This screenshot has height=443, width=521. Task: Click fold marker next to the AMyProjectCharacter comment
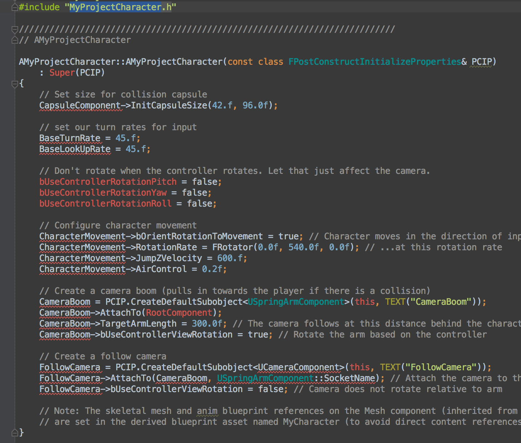point(15,40)
